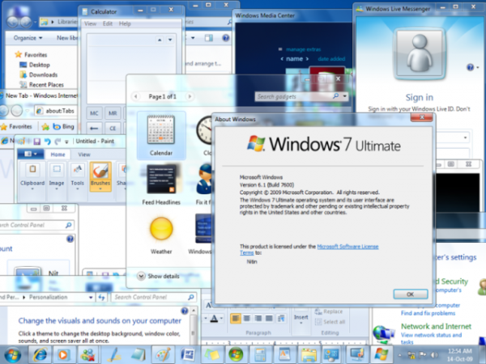Image resolution: width=486 pixels, height=364 pixels.
Task: Show hidden system tray icons arrow
Action: tap(400, 355)
